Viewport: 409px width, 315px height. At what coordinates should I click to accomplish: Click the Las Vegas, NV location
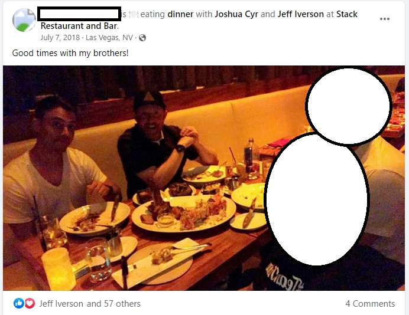[x=109, y=38]
